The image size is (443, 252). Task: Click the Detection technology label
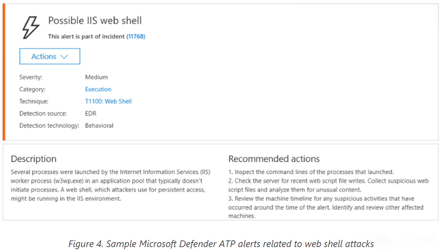click(x=49, y=126)
